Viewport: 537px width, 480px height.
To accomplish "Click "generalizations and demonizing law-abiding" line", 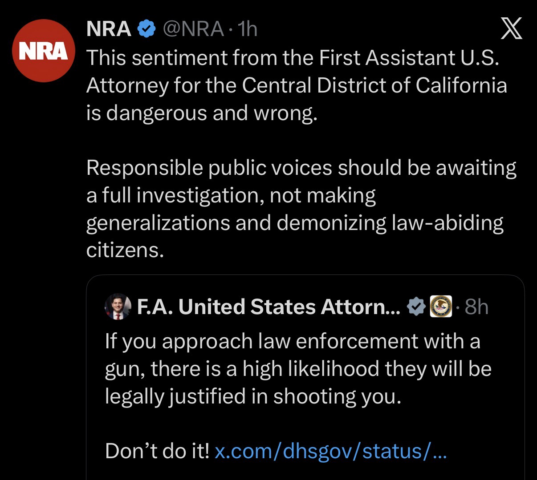I will click(295, 223).
